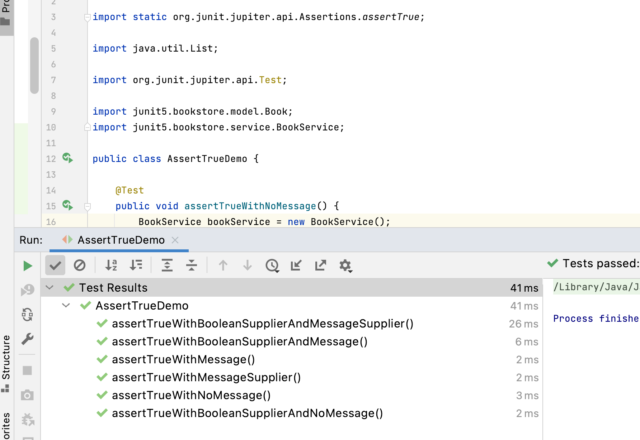Run AssertTrueDemo class from line 12 gutter
640x440 pixels.
click(x=67, y=158)
